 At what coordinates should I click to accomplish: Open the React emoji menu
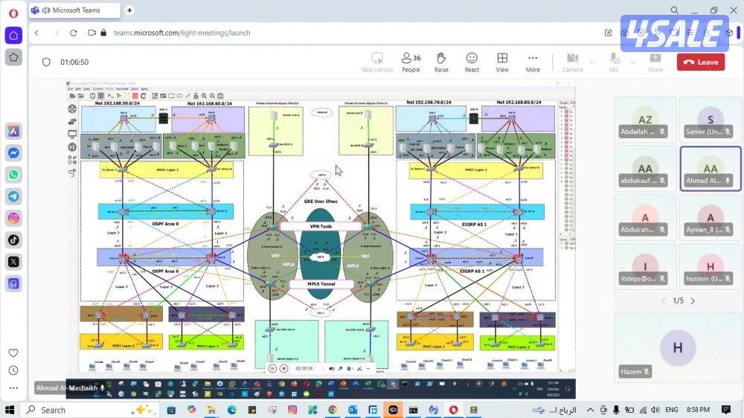(472, 62)
